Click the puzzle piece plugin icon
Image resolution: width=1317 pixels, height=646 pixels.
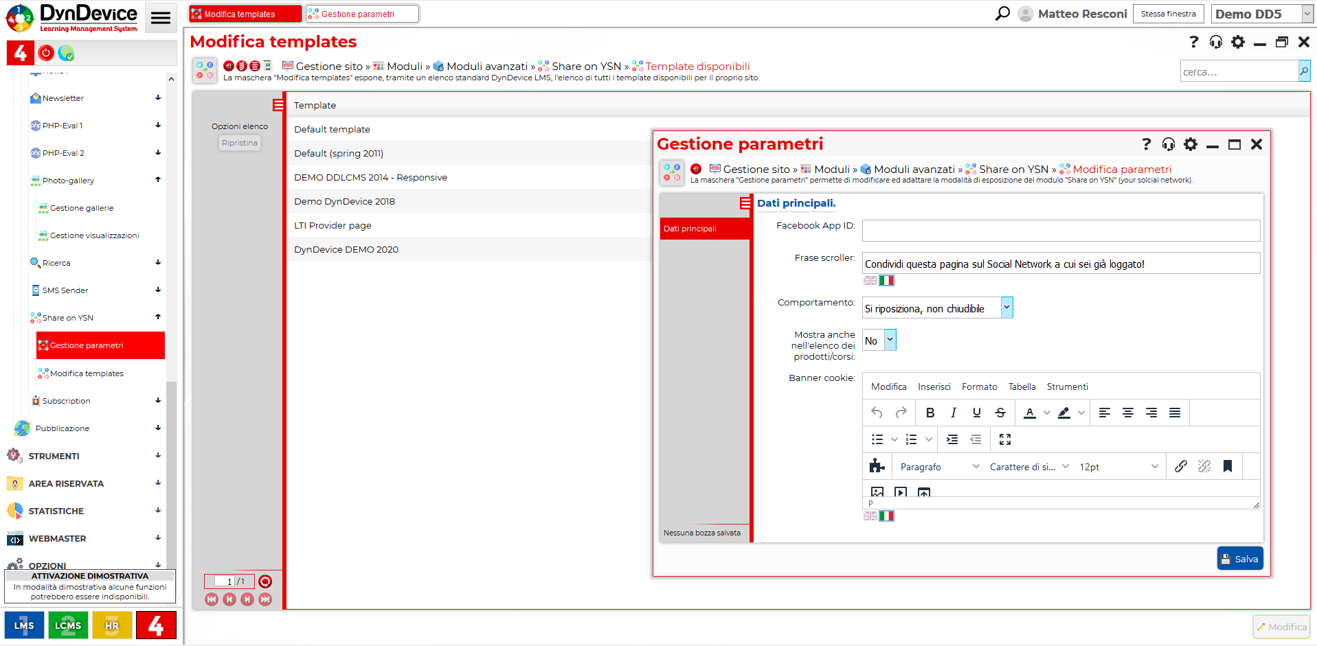coord(877,467)
